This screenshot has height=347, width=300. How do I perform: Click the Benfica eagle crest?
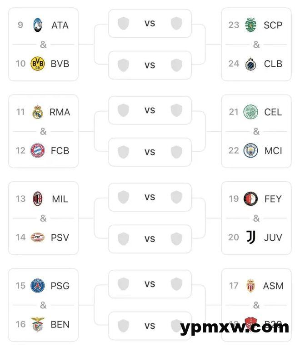tap(38, 324)
